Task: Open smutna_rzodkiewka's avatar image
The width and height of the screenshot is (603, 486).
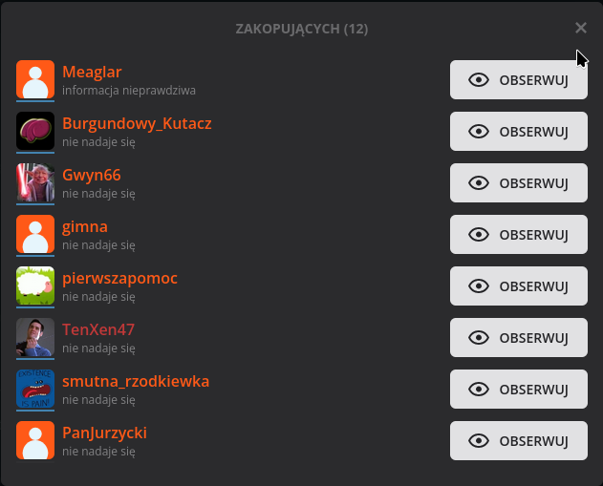Action: click(35, 389)
